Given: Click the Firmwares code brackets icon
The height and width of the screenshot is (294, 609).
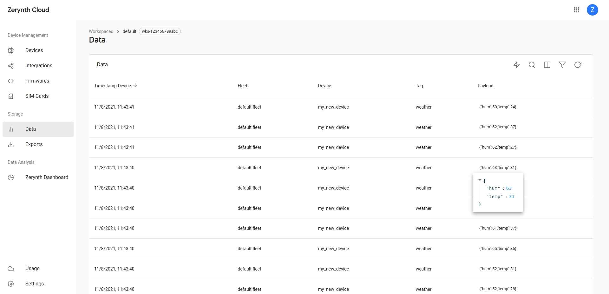Looking at the screenshot, I should tap(11, 81).
